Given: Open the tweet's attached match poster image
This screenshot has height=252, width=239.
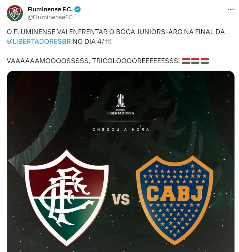Looking at the screenshot, I should pyautogui.click(x=120, y=161).
